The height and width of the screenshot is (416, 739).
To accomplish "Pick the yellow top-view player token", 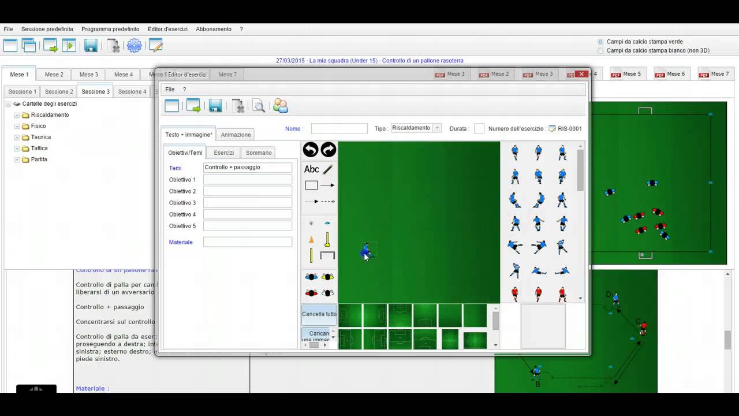I will 327,277.
